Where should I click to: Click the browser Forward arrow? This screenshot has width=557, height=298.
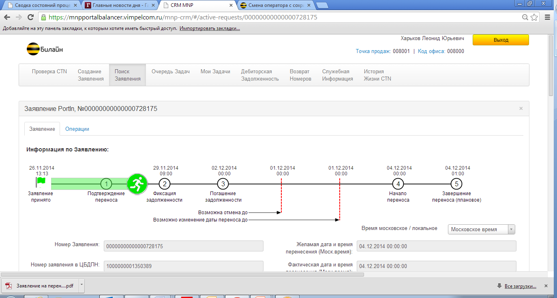pos(19,17)
